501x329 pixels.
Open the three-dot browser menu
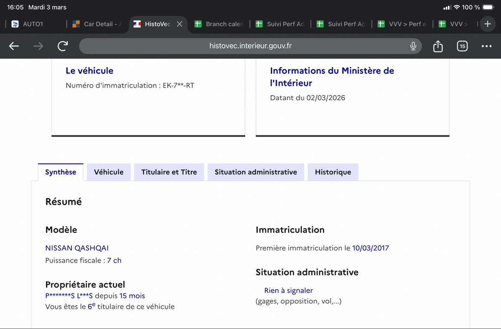tap(486, 46)
